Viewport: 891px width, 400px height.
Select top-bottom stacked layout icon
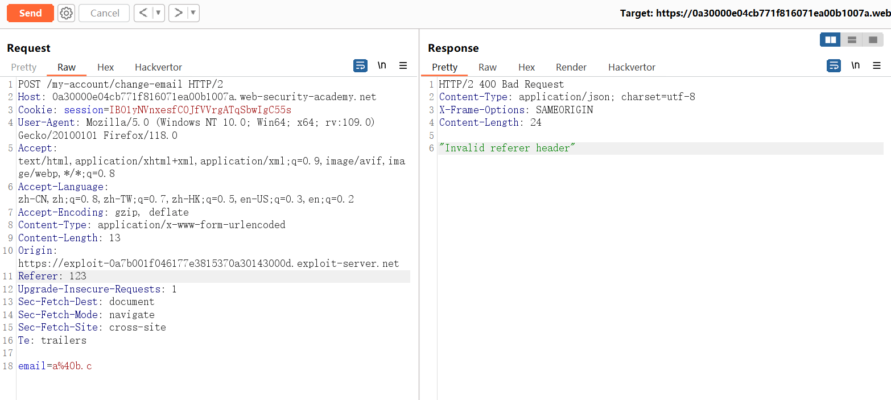[x=852, y=40]
